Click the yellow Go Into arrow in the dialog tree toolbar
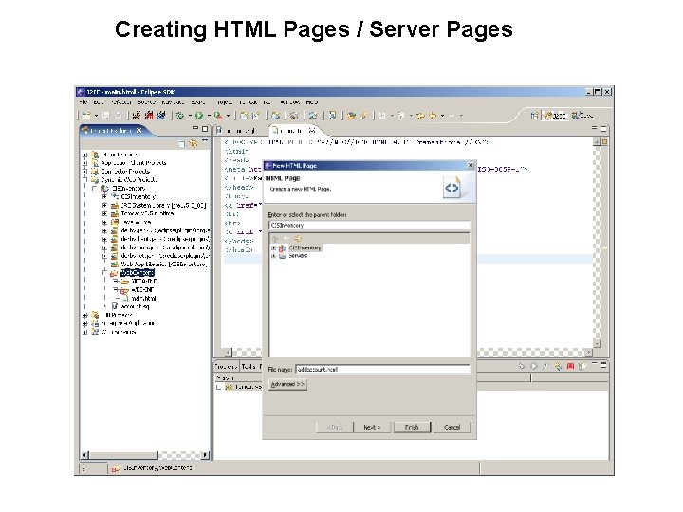This screenshot has height=512, width=683. click(x=298, y=238)
